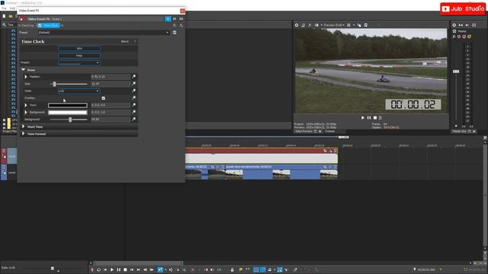Adjust the Size slider

[54, 84]
